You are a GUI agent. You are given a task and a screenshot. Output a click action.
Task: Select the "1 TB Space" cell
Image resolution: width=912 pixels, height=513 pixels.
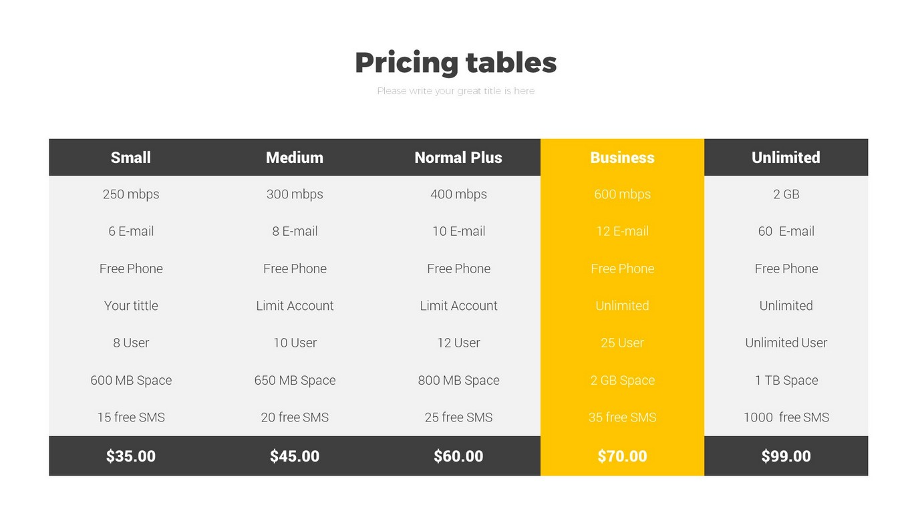[x=786, y=380]
